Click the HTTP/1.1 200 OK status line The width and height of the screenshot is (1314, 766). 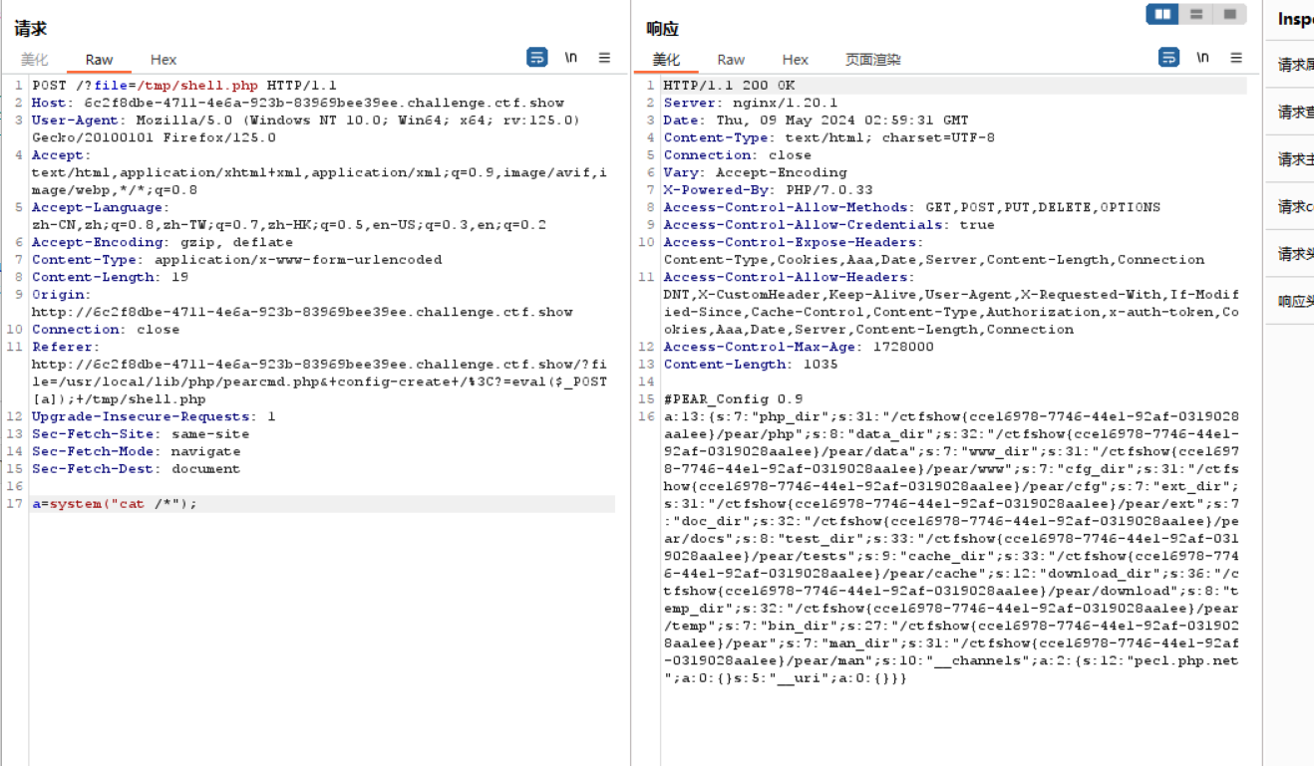point(729,86)
